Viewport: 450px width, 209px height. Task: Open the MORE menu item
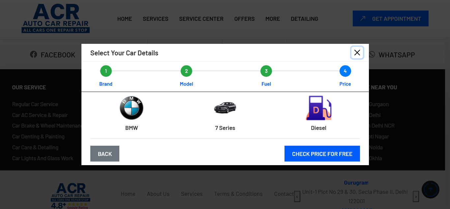(x=273, y=19)
